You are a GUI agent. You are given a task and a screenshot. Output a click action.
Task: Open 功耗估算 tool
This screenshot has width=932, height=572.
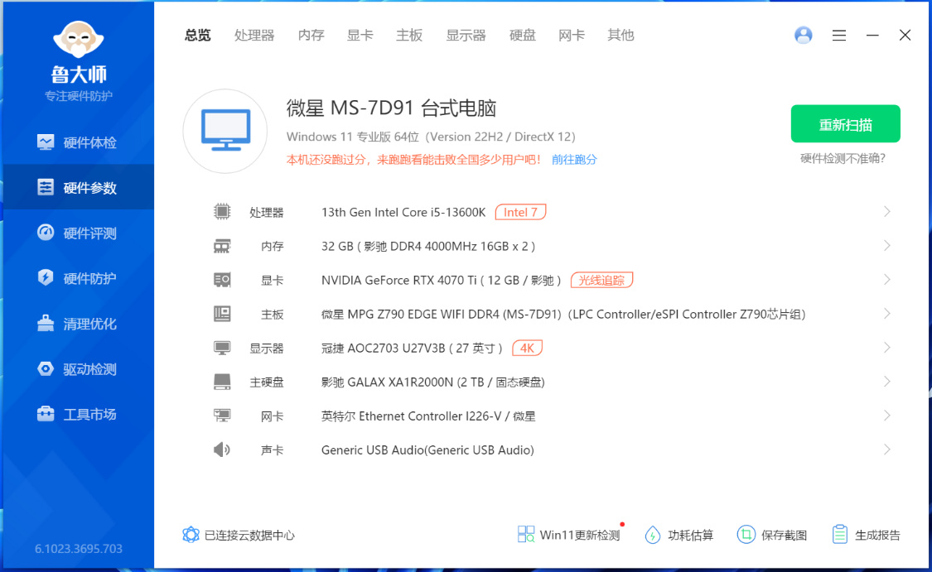pyautogui.click(x=678, y=535)
